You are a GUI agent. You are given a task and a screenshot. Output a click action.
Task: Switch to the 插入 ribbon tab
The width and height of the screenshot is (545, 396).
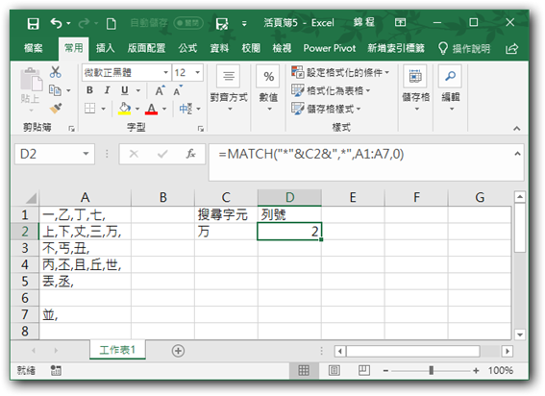point(106,48)
